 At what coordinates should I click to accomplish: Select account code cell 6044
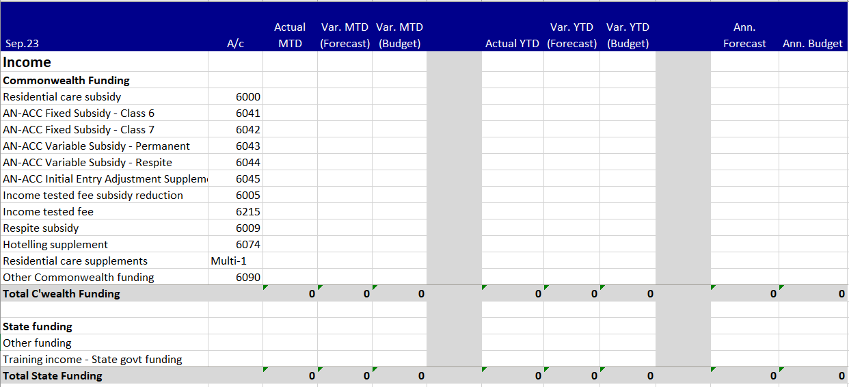click(235, 162)
